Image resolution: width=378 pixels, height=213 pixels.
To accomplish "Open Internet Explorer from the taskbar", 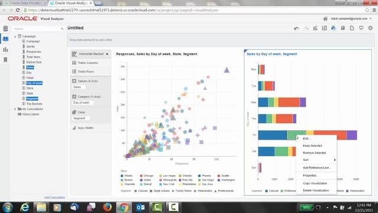I will 24,207.
